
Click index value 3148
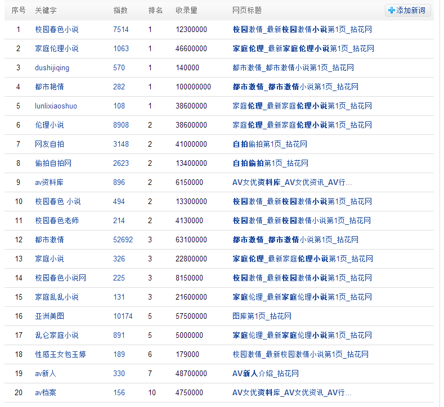click(121, 144)
